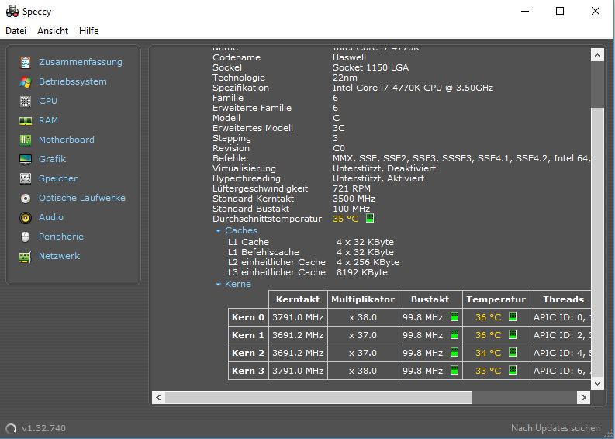
Task: Click Kern 2 Bustakt green graph icon
Action: pos(454,352)
